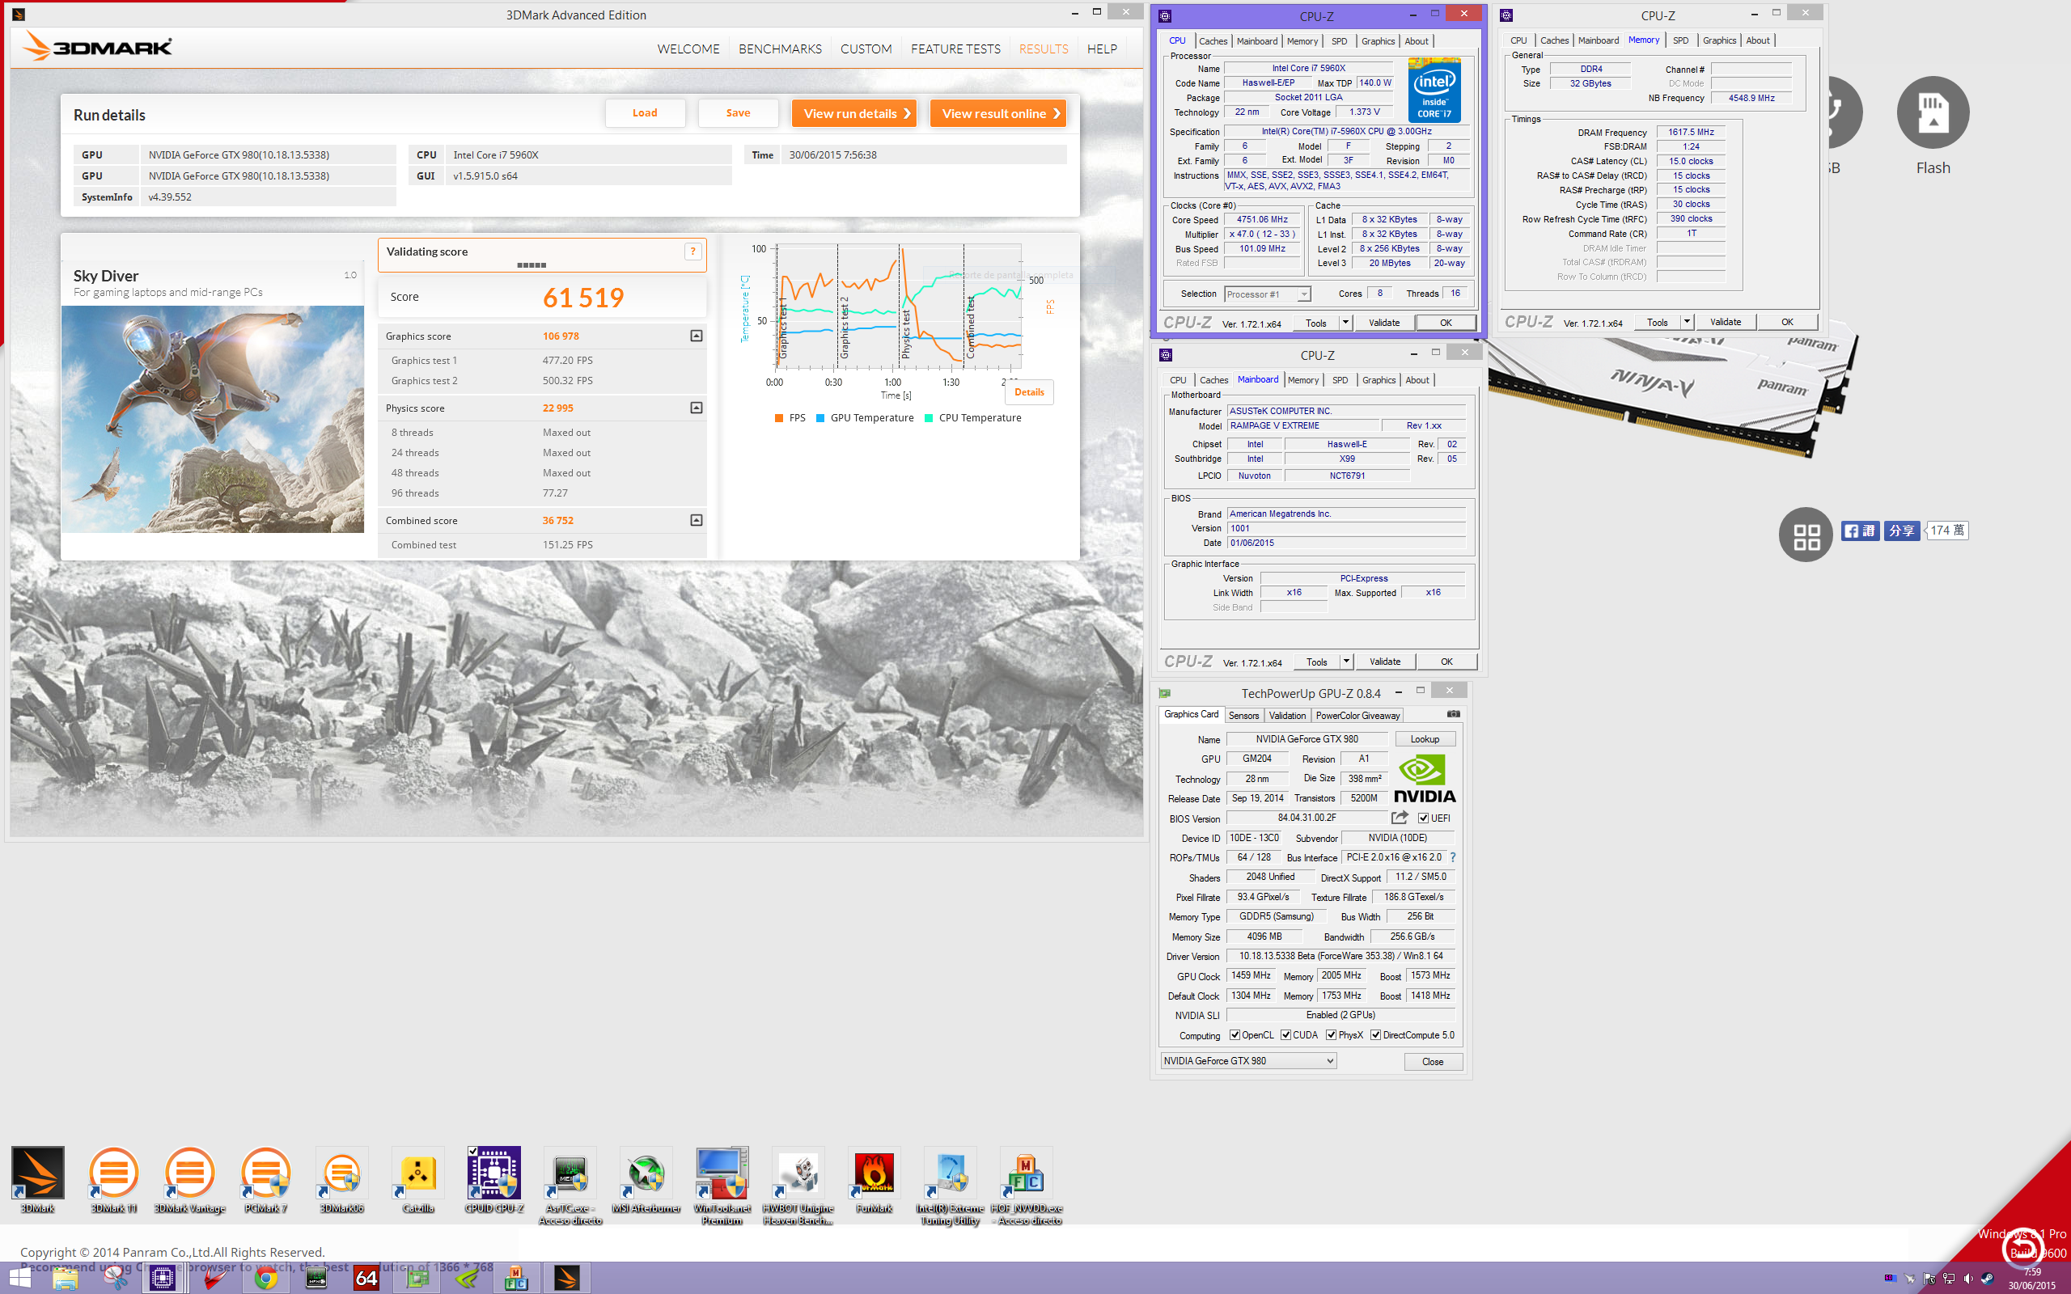Screen dimensions: 2071x1294
Task: Click Validate in the CPU-Z Mainboard window
Action: tap(1385, 662)
